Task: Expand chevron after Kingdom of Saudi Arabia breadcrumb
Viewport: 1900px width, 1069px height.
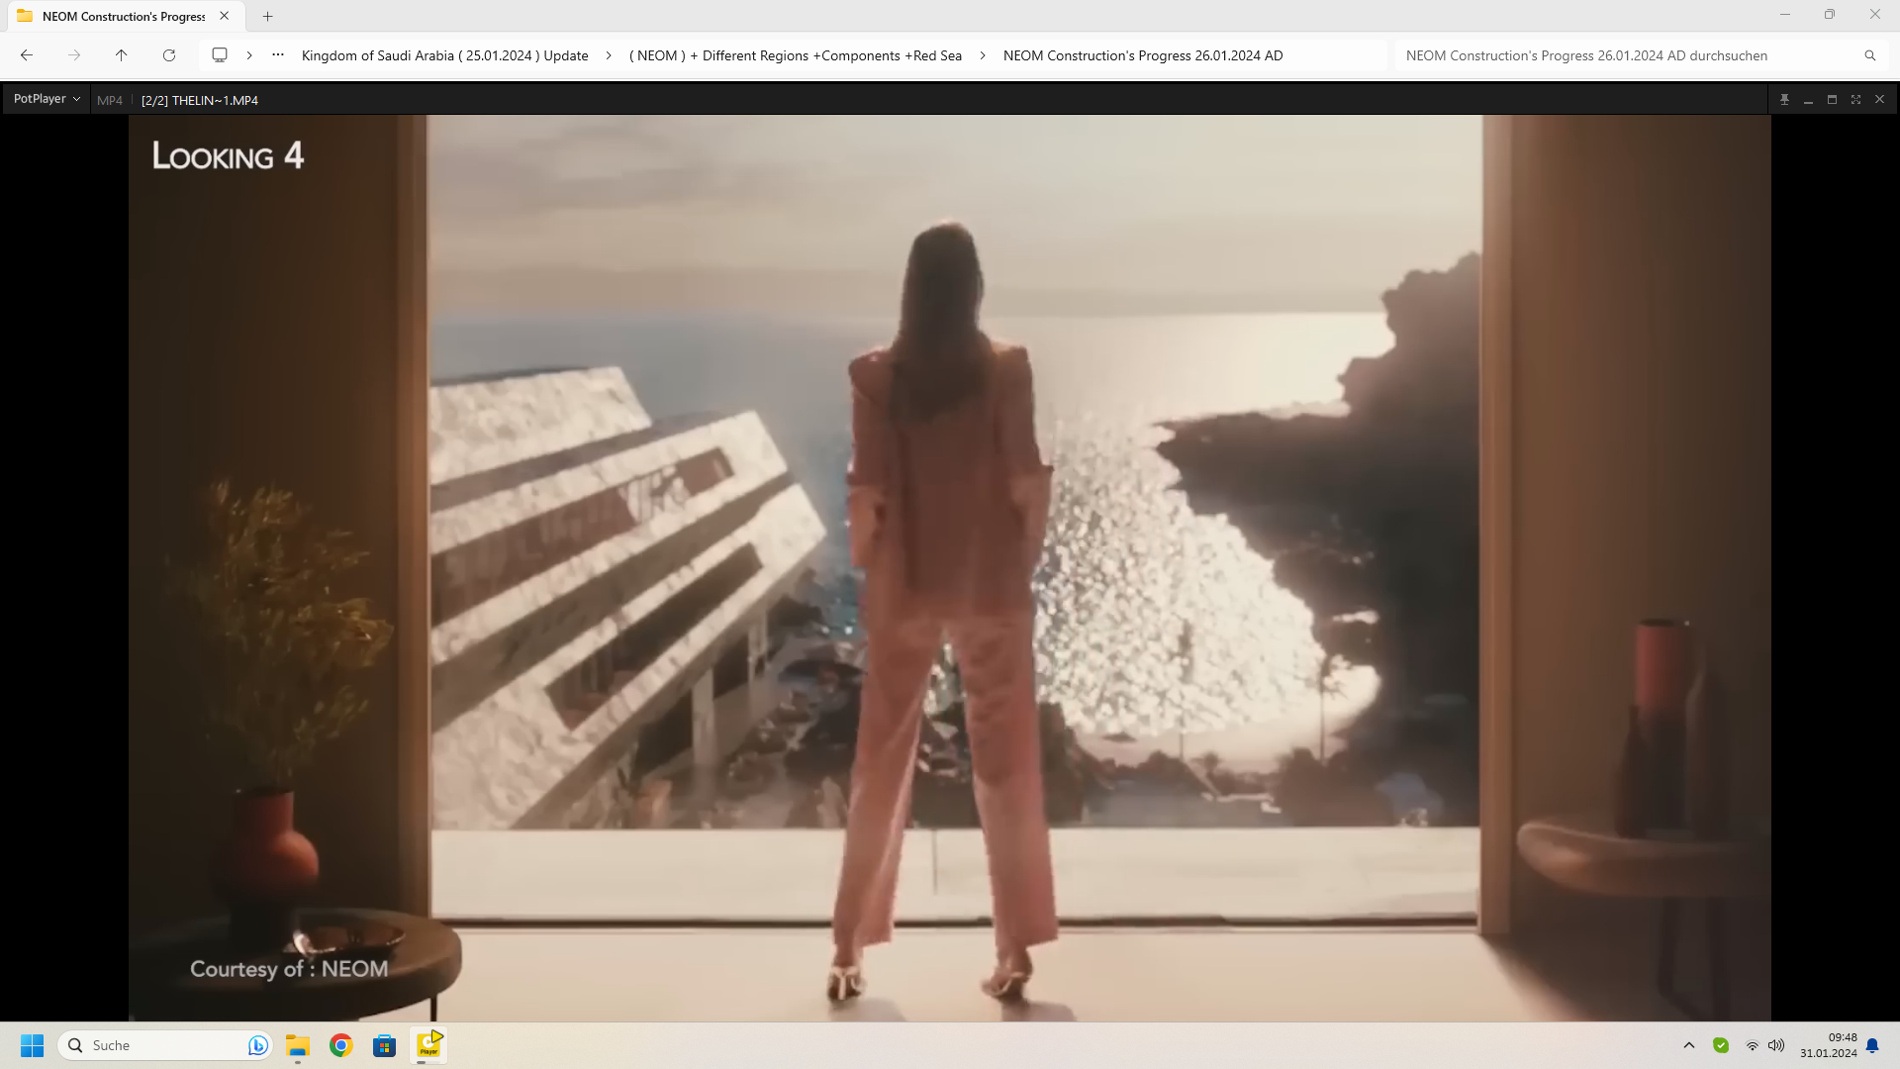Action: tap(609, 55)
